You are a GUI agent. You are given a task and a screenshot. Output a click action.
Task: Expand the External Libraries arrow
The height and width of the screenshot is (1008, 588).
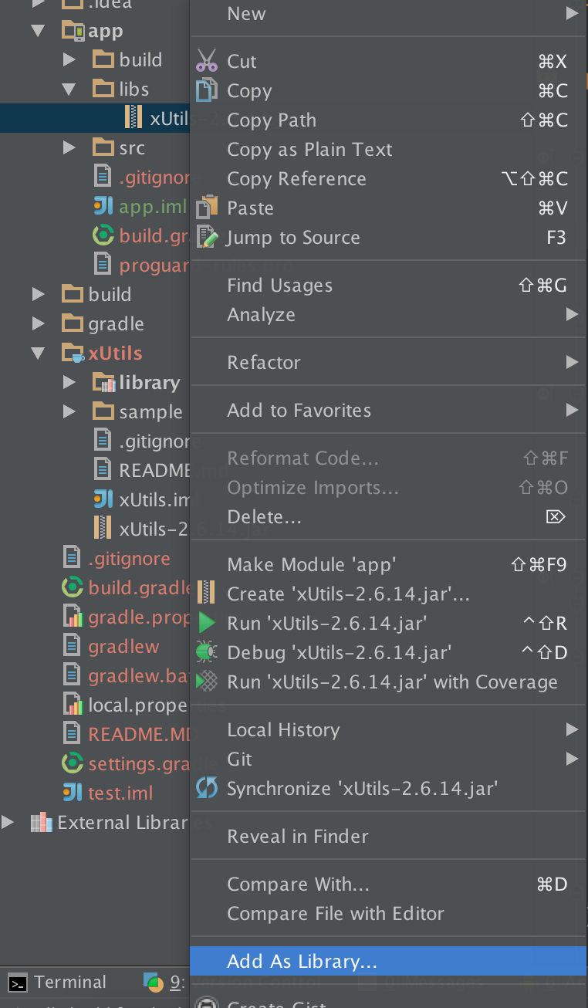(x=8, y=823)
